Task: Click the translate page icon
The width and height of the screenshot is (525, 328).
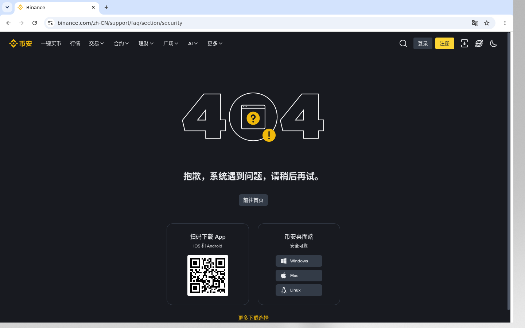Action: 475,23
